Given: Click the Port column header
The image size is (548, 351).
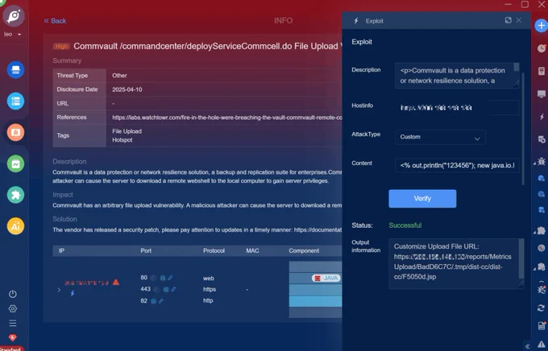Looking at the screenshot, I should click(146, 250).
